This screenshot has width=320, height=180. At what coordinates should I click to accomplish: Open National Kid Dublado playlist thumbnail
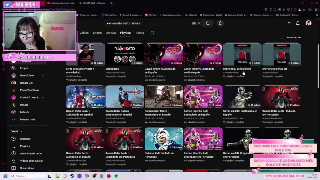[x=164, y=139]
